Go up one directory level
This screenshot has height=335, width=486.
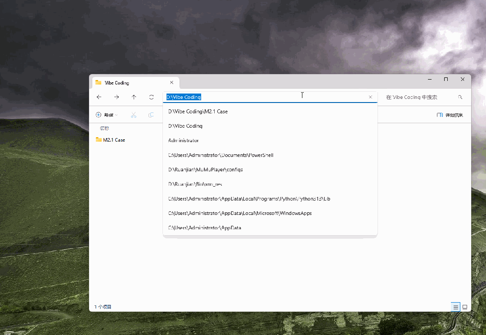click(x=134, y=97)
